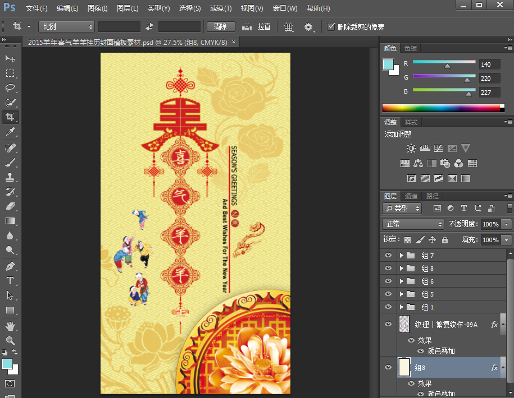This screenshot has height=398, width=514.
Task: Select the History Brush tool
Action: 10,192
